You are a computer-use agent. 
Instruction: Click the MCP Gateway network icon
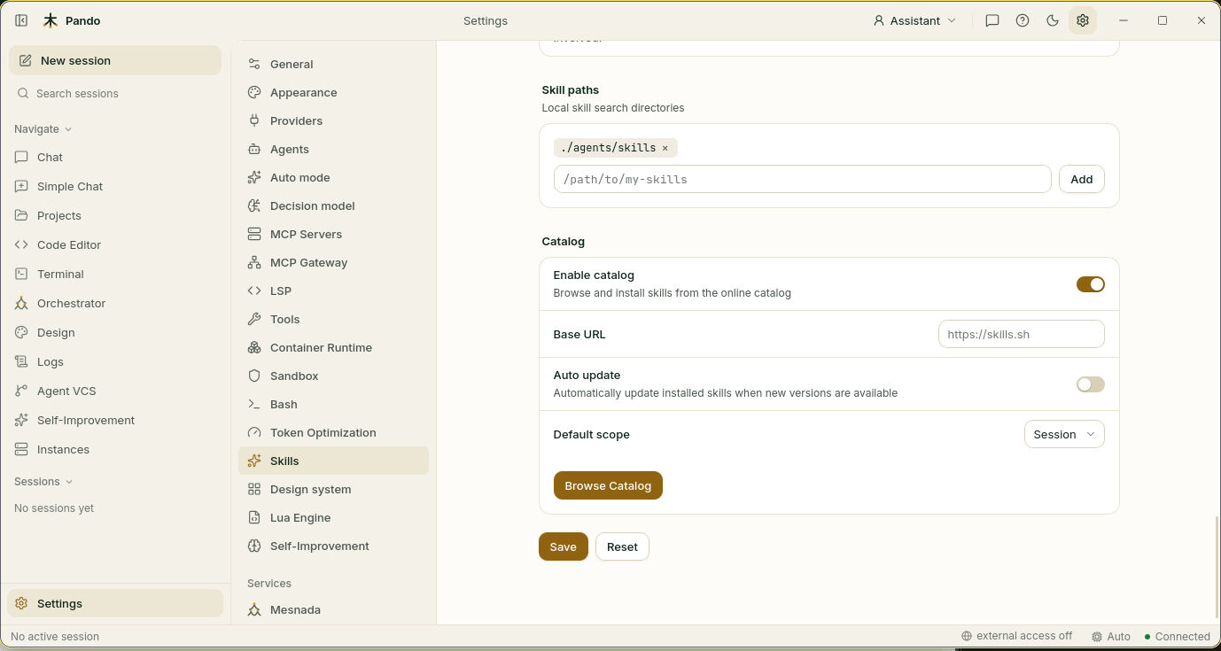(254, 262)
